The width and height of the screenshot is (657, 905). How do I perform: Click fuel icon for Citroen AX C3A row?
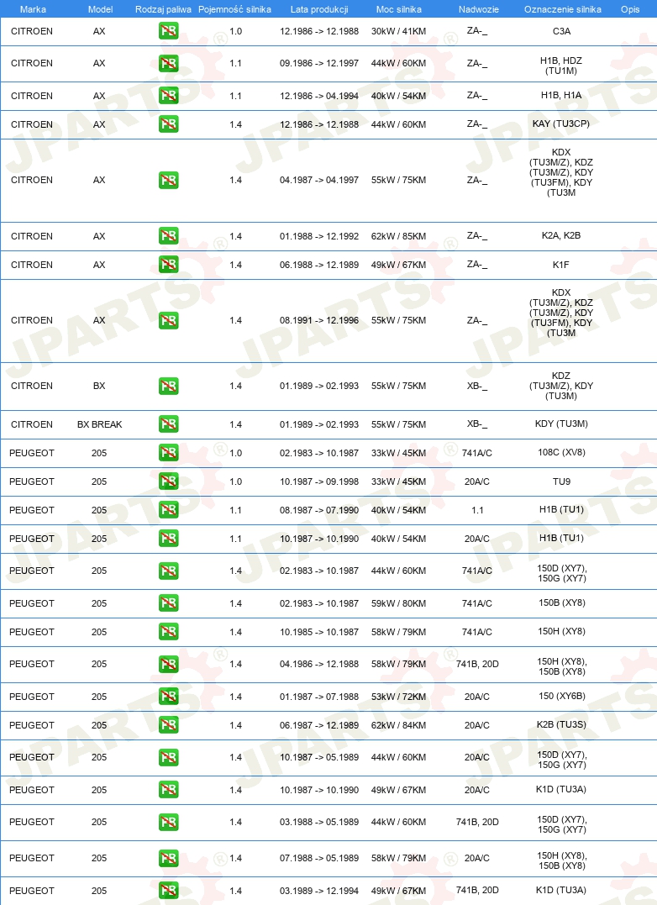point(168,31)
